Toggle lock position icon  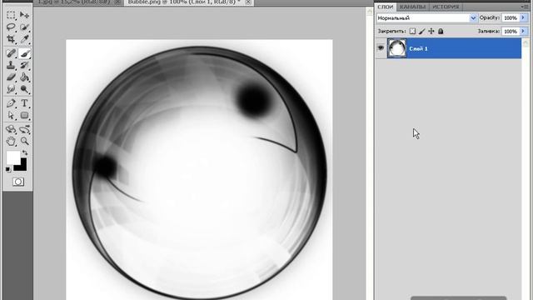[x=431, y=32]
